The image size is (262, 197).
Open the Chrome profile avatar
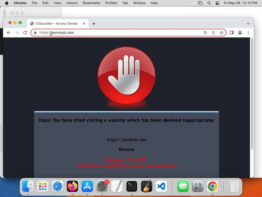240,33
